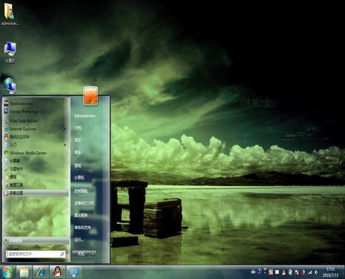Open 截图工具 in Start menu

tap(36, 185)
